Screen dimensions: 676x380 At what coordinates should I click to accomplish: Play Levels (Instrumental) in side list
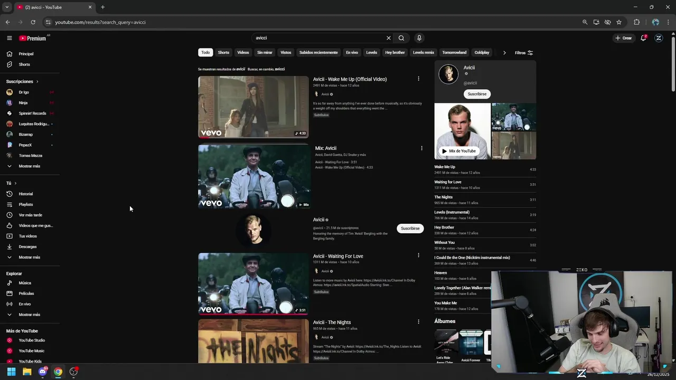pos(485,215)
